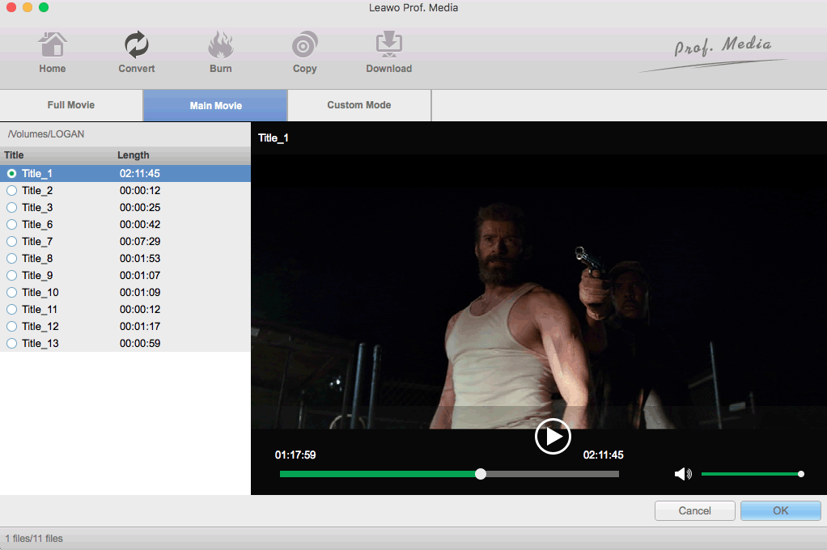Select the Title_12 radio button
Viewport: 827px width, 550px height.
pyautogui.click(x=11, y=327)
